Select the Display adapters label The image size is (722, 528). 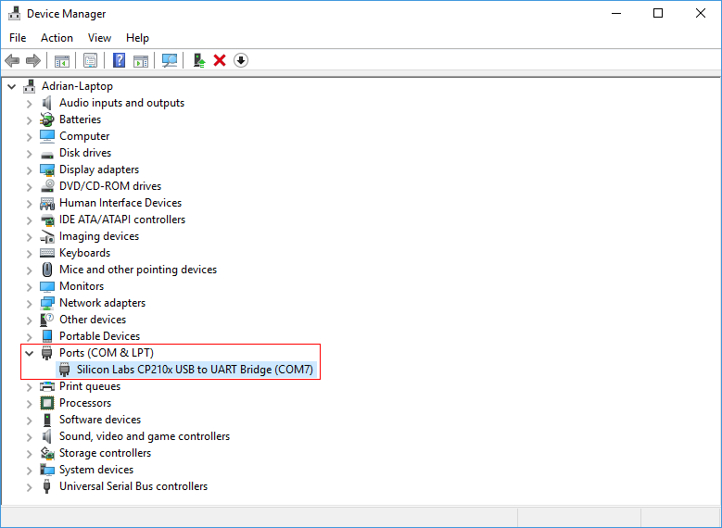[99, 170]
